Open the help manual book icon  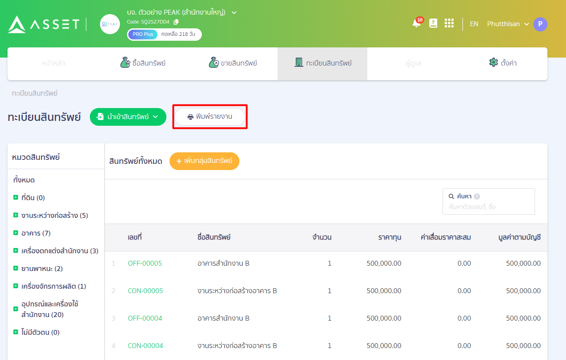[433, 23]
